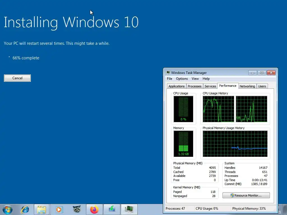The image size is (287, 215).
Task: Click 'CPU Usage: 0%' in the status bar
Action: tap(207, 208)
